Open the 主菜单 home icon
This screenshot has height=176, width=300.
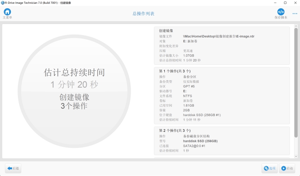(7, 12)
